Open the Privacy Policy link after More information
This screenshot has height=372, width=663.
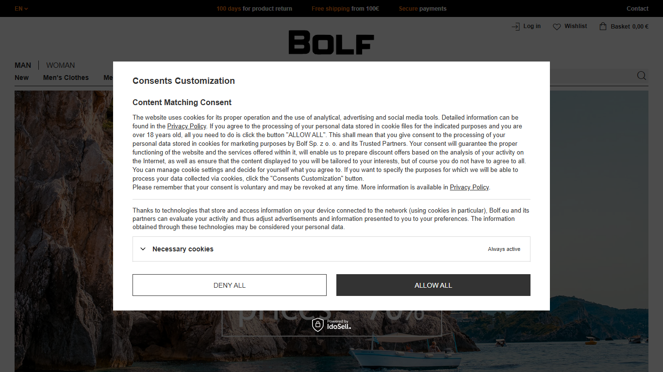click(469, 187)
